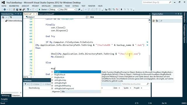
Task: Click the open file toolbar icon
Action: click(17, 9)
